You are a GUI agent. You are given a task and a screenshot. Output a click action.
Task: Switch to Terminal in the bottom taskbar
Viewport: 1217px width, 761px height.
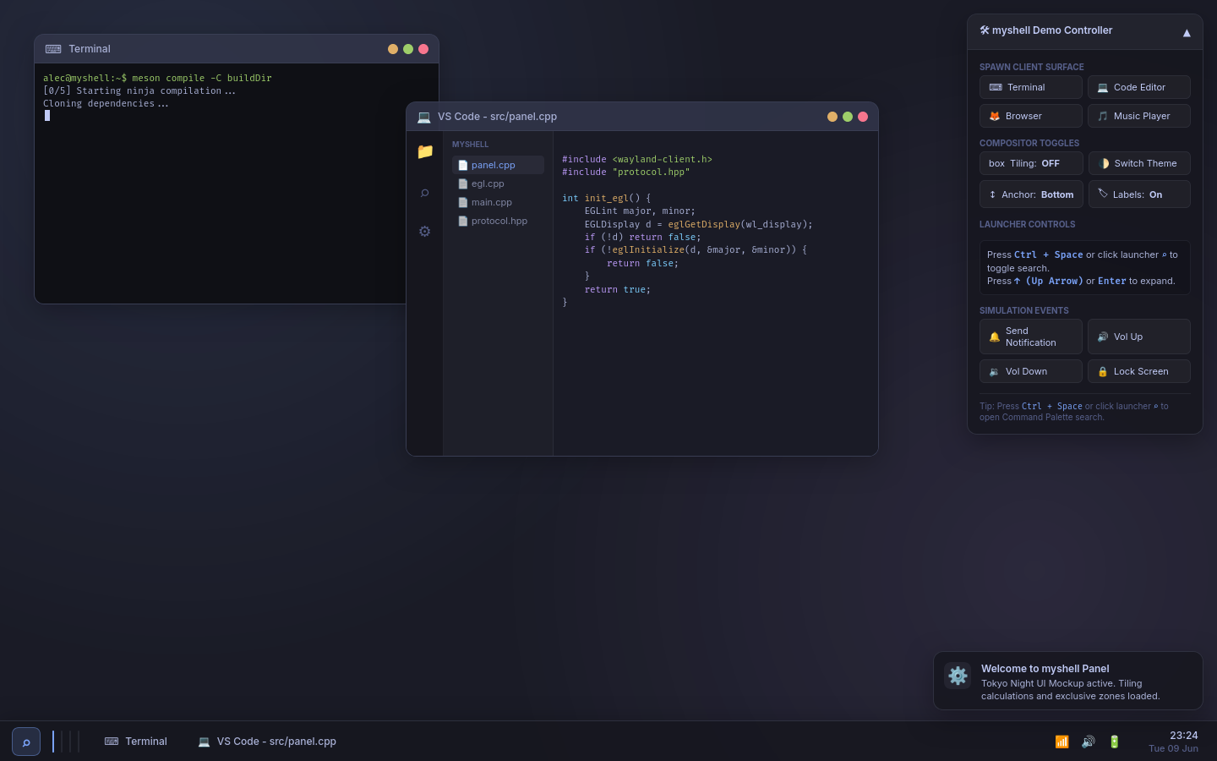click(x=136, y=742)
